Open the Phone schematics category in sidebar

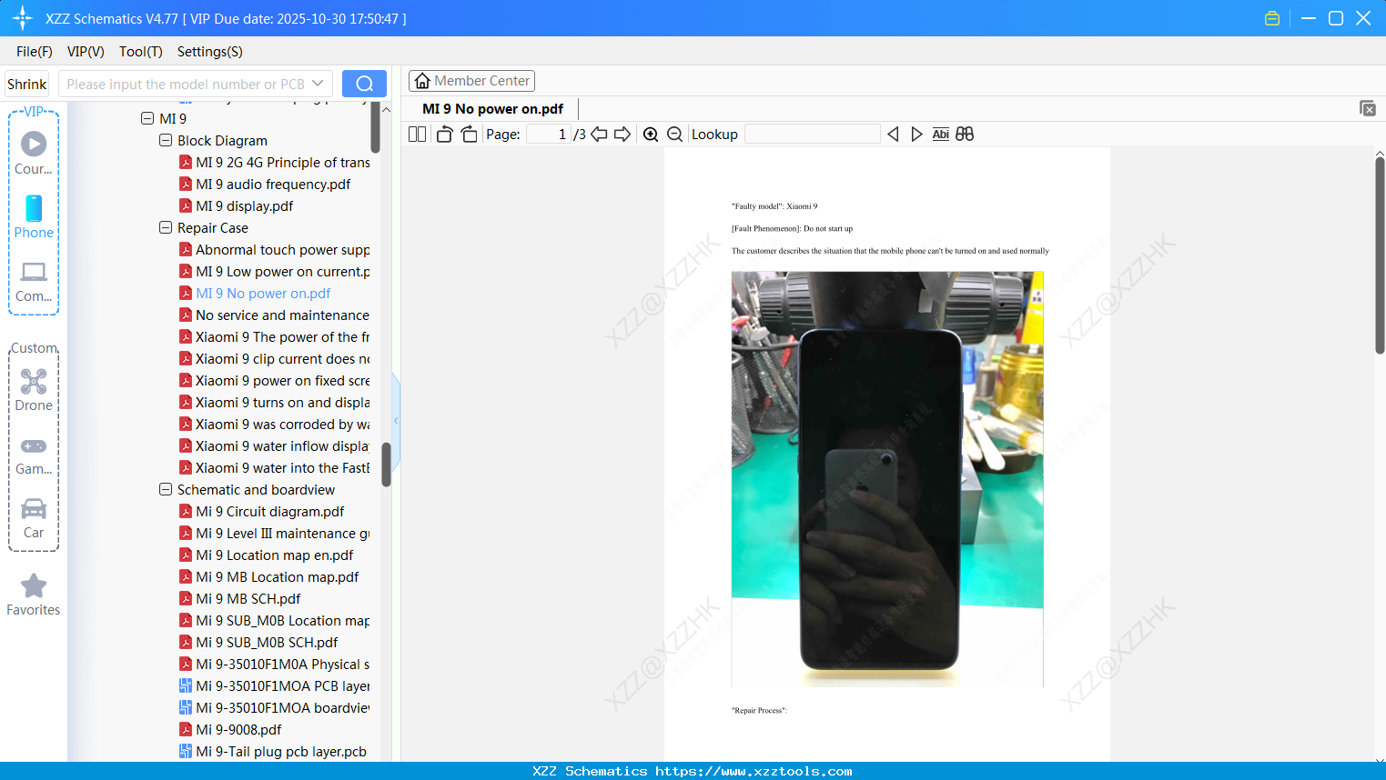coord(33,218)
